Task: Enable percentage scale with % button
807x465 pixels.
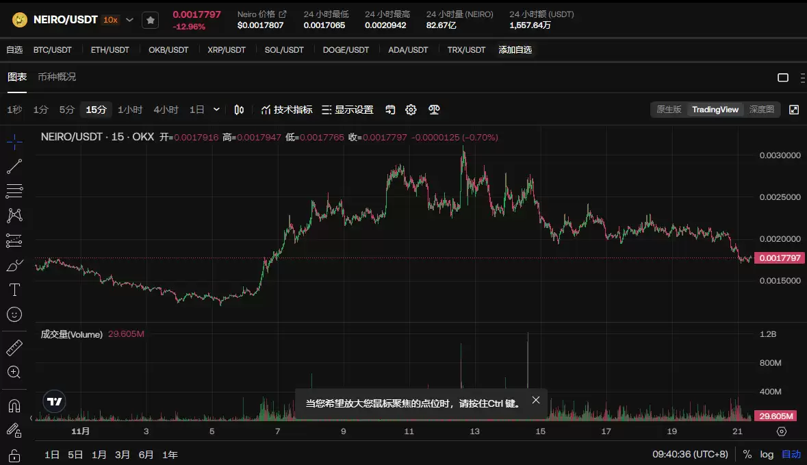Action: tap(747, 454)
